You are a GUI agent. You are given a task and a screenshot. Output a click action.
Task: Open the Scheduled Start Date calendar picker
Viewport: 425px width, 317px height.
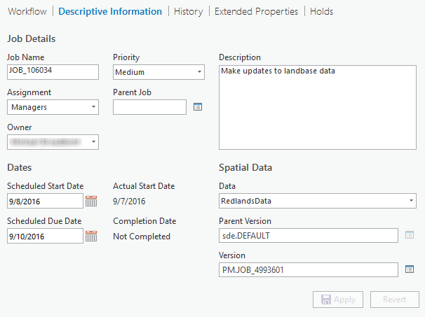(91, 202)
